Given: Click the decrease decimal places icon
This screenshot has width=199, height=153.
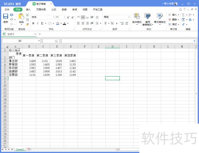Looking at the screenshot, I should coord(127,23).
